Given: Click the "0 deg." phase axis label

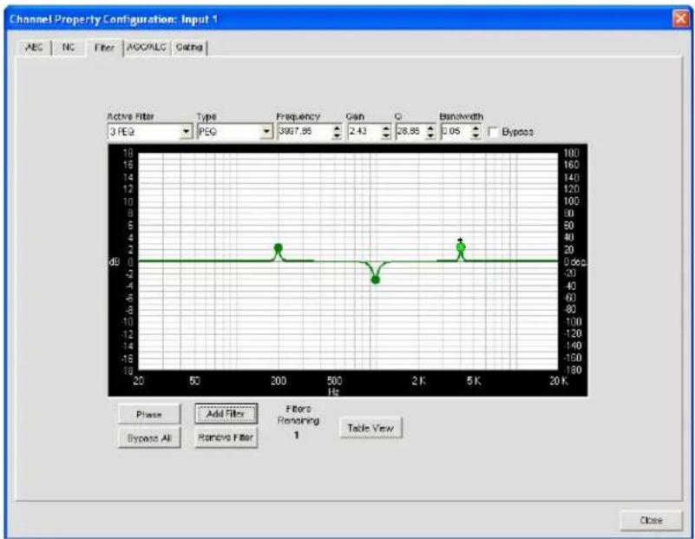Looking at the screenshot, I should point(575,262).
